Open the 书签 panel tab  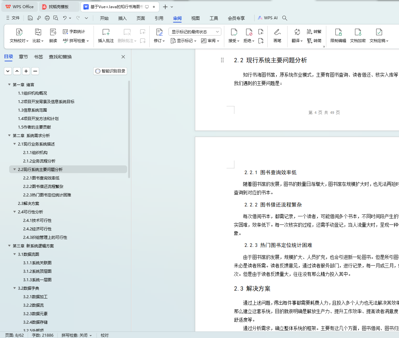[x=38, y=56]
